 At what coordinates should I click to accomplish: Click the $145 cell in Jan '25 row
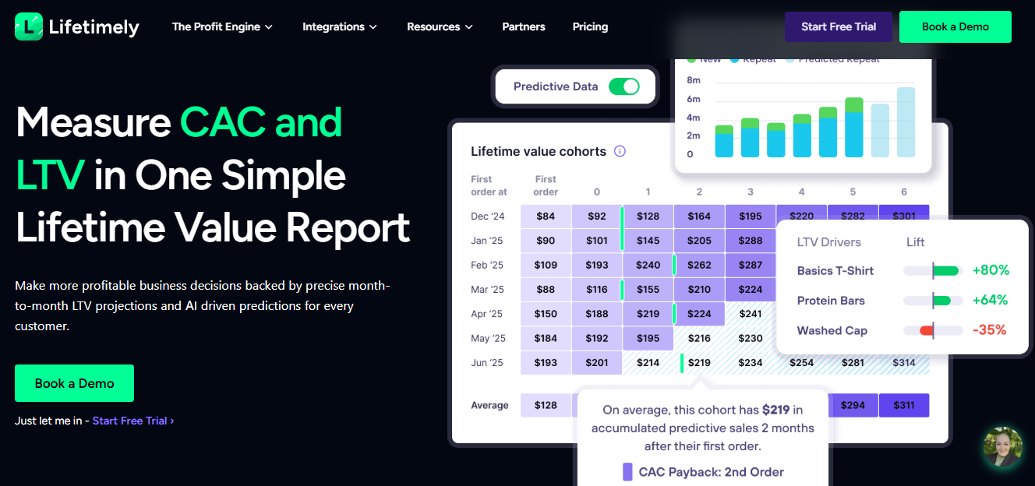click(648, 241)
